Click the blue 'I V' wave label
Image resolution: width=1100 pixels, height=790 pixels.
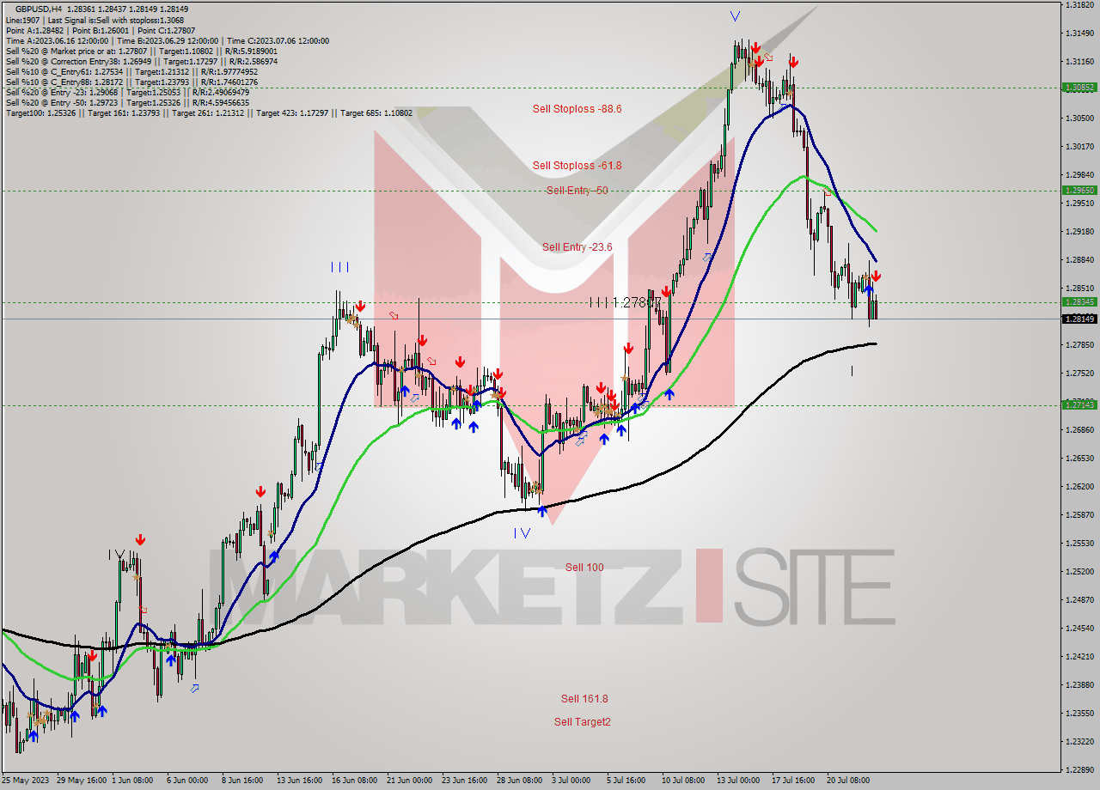click(522, 533)
